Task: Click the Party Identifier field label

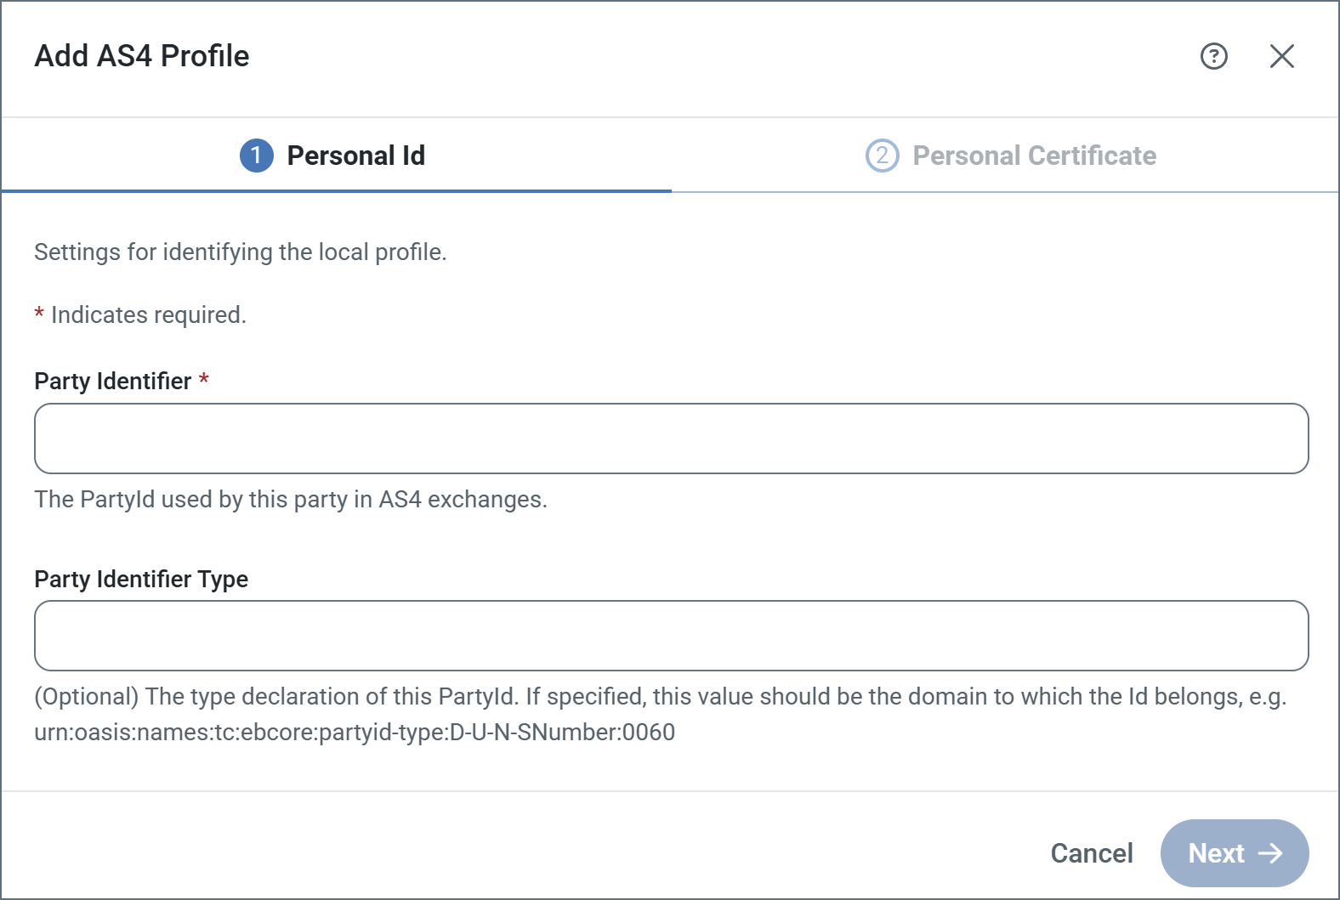Action: (112, 382)
